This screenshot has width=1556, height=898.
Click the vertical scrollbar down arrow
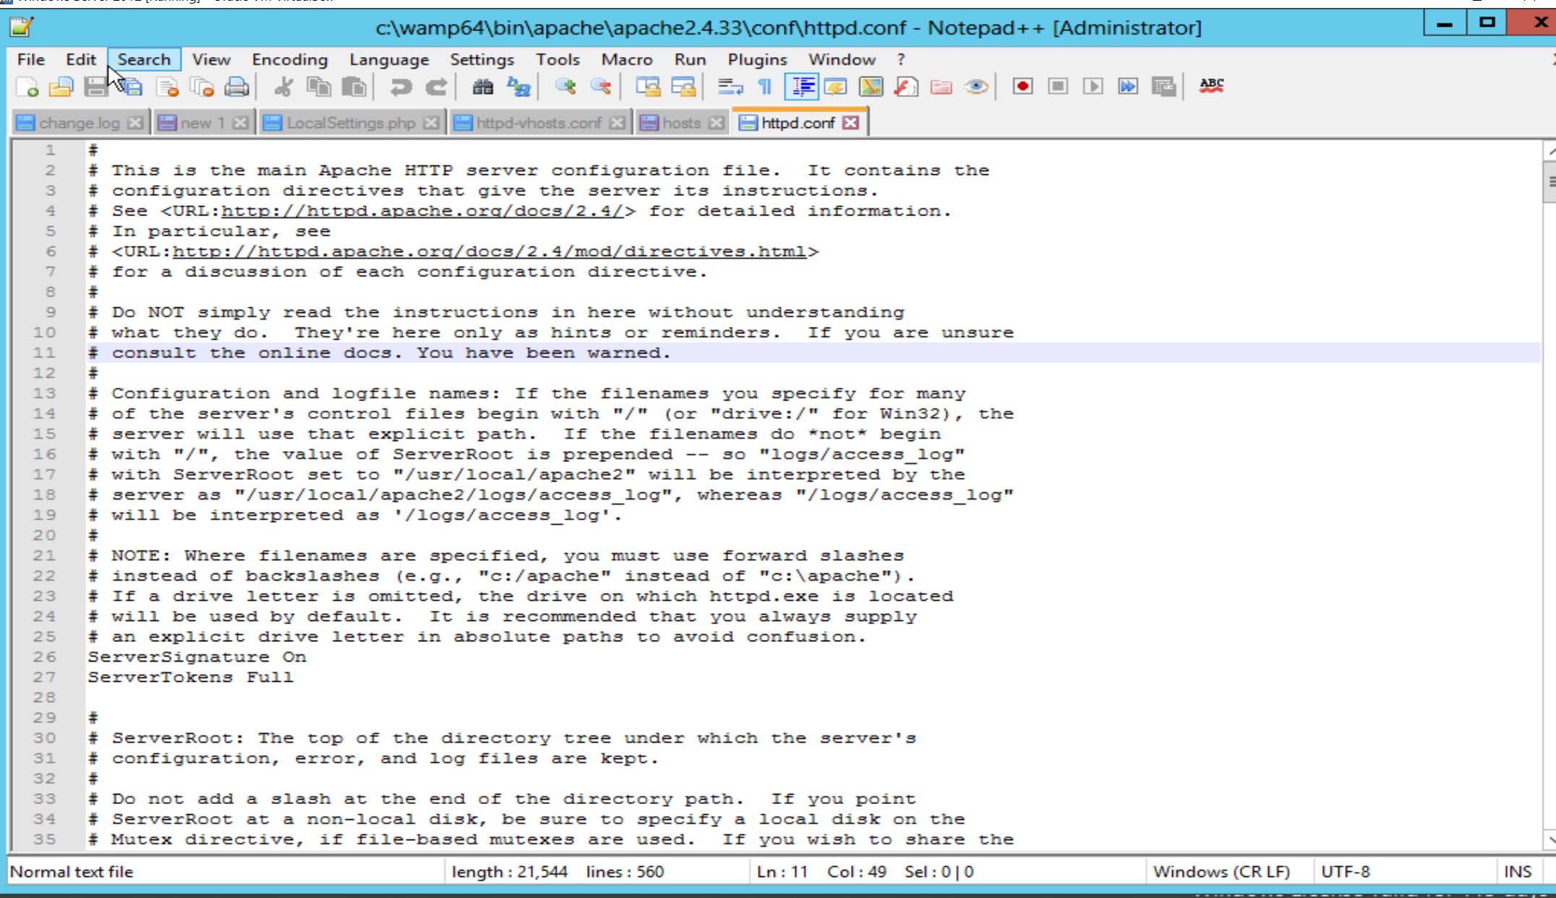[x=1549, y=840]
